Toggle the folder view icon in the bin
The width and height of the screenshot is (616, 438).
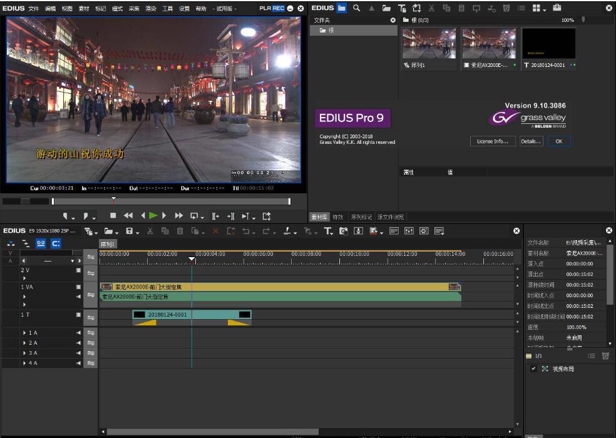coord(342,8)
